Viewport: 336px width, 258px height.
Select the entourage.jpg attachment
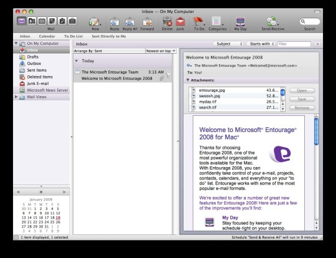click(x=235, y=90)
